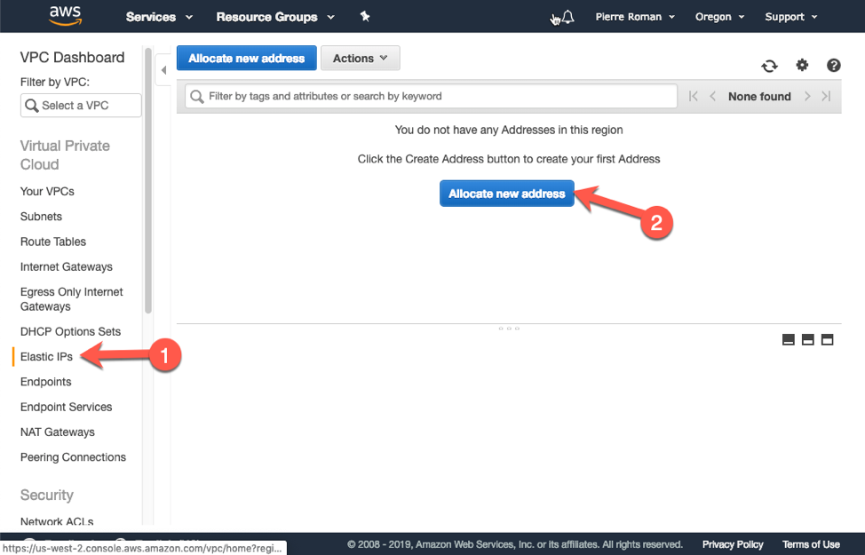Screen dimensions: 865x555
Task: Click top Allocate new address button
Action: [x=247, y=58]
